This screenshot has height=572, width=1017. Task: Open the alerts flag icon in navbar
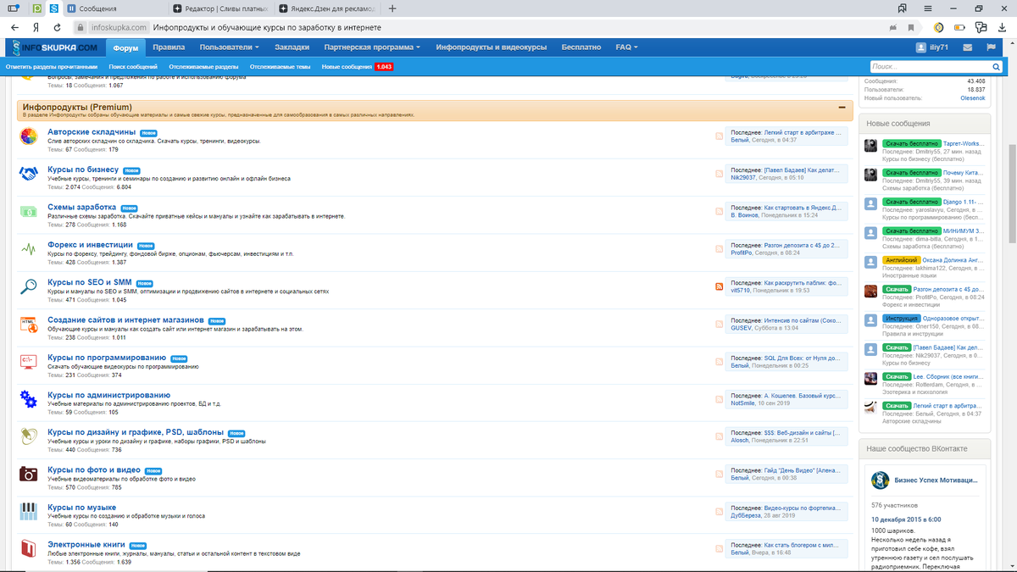991,47
